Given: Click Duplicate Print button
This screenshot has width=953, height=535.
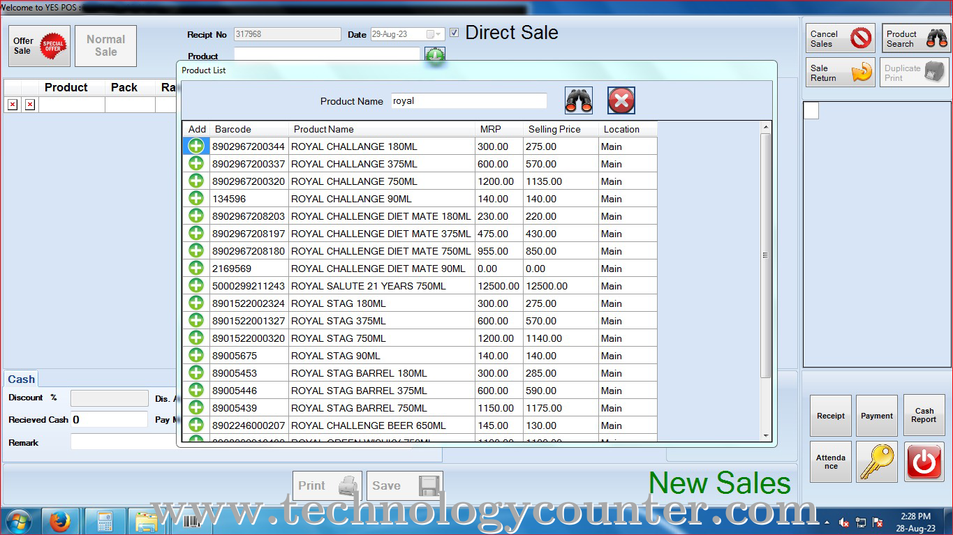Looking at the screenshot, I should pos(915,73).
